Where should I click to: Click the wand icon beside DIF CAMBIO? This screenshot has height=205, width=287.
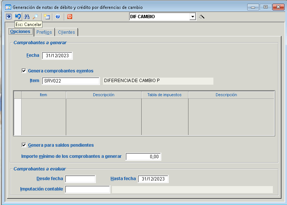[x=202, y=17]
